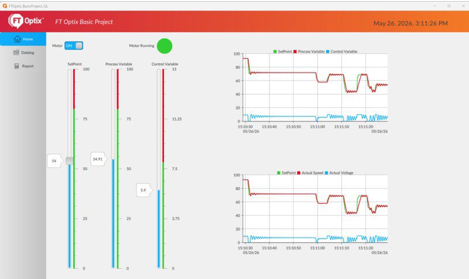Image resolution: width=469 pixels, height=279 pixels.
Task: Click the SetPoint value box showing 54
Action: (x=54, y=161)
